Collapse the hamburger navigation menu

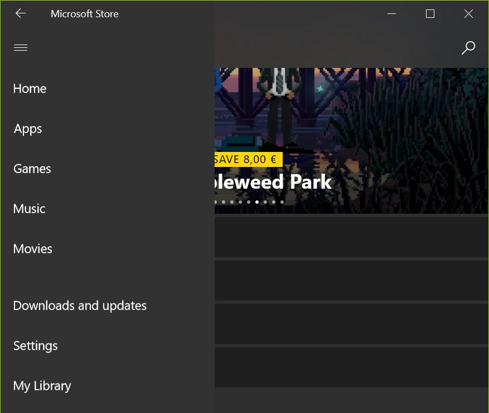pyautogui.click(x=21, y=48)
